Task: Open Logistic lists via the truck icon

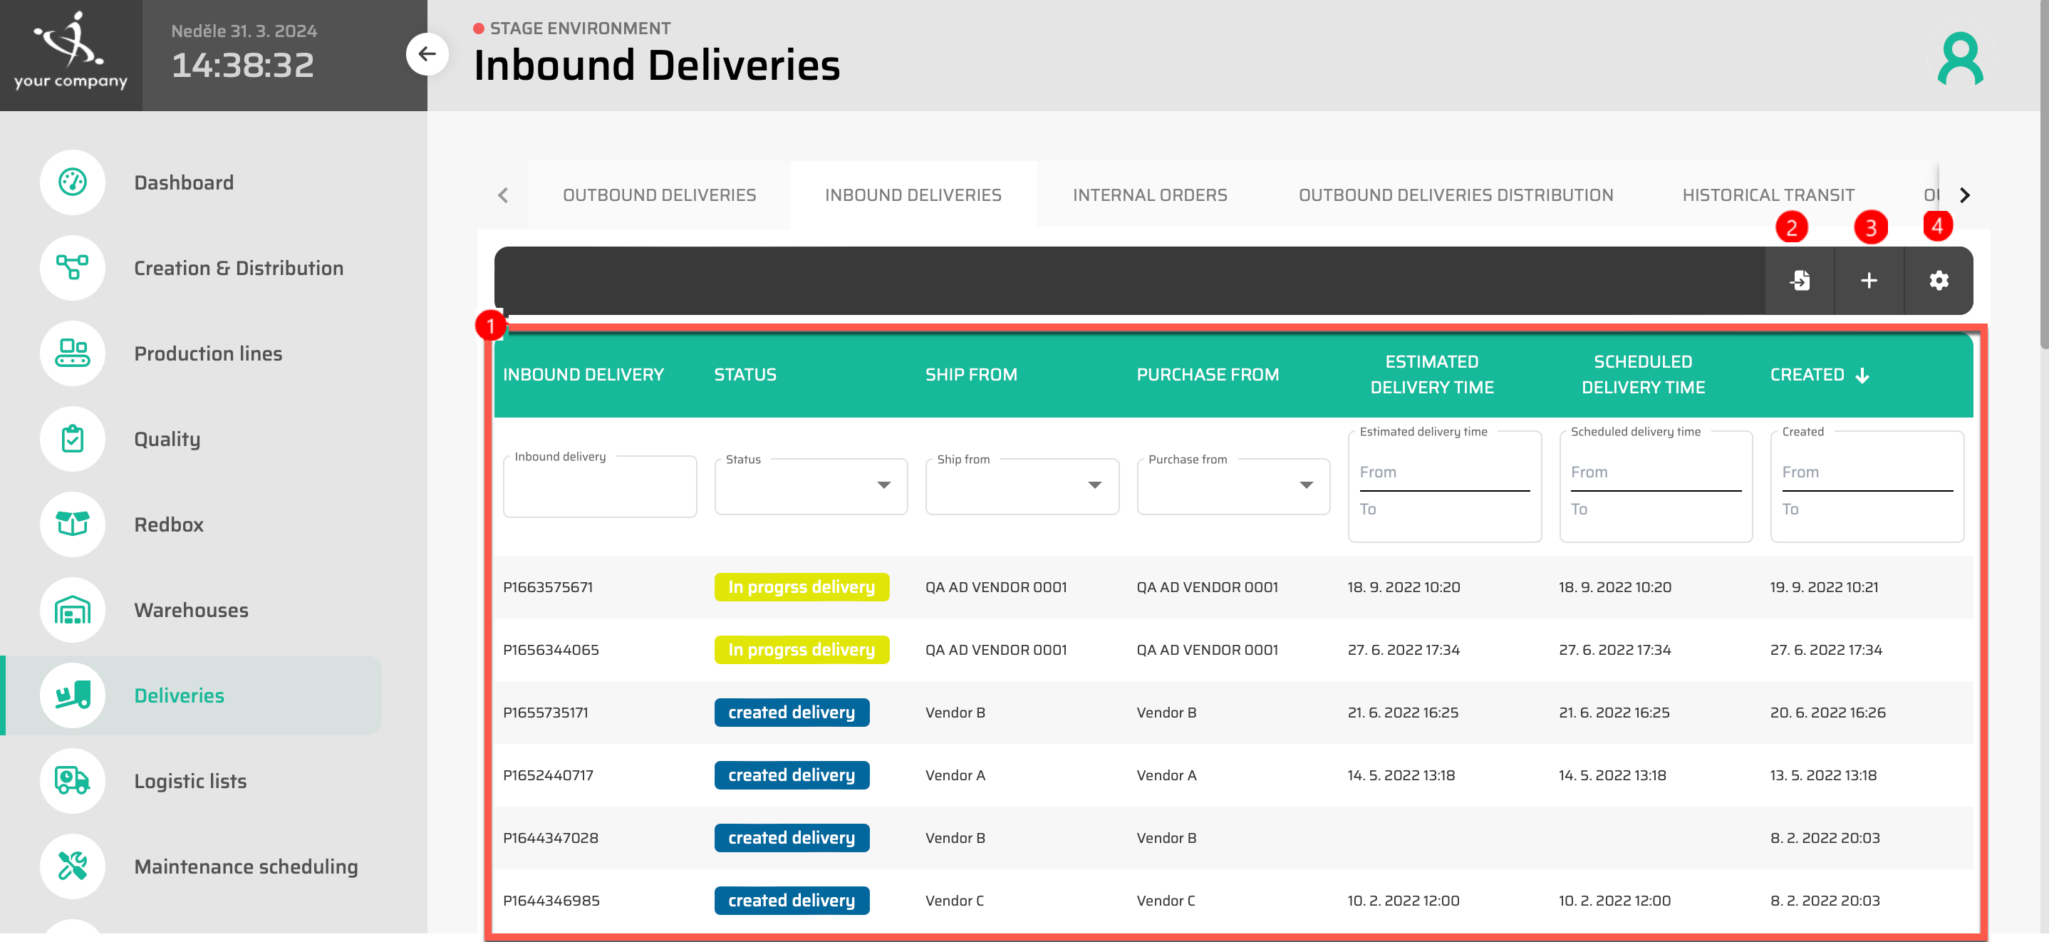Action: pos(73,781)
